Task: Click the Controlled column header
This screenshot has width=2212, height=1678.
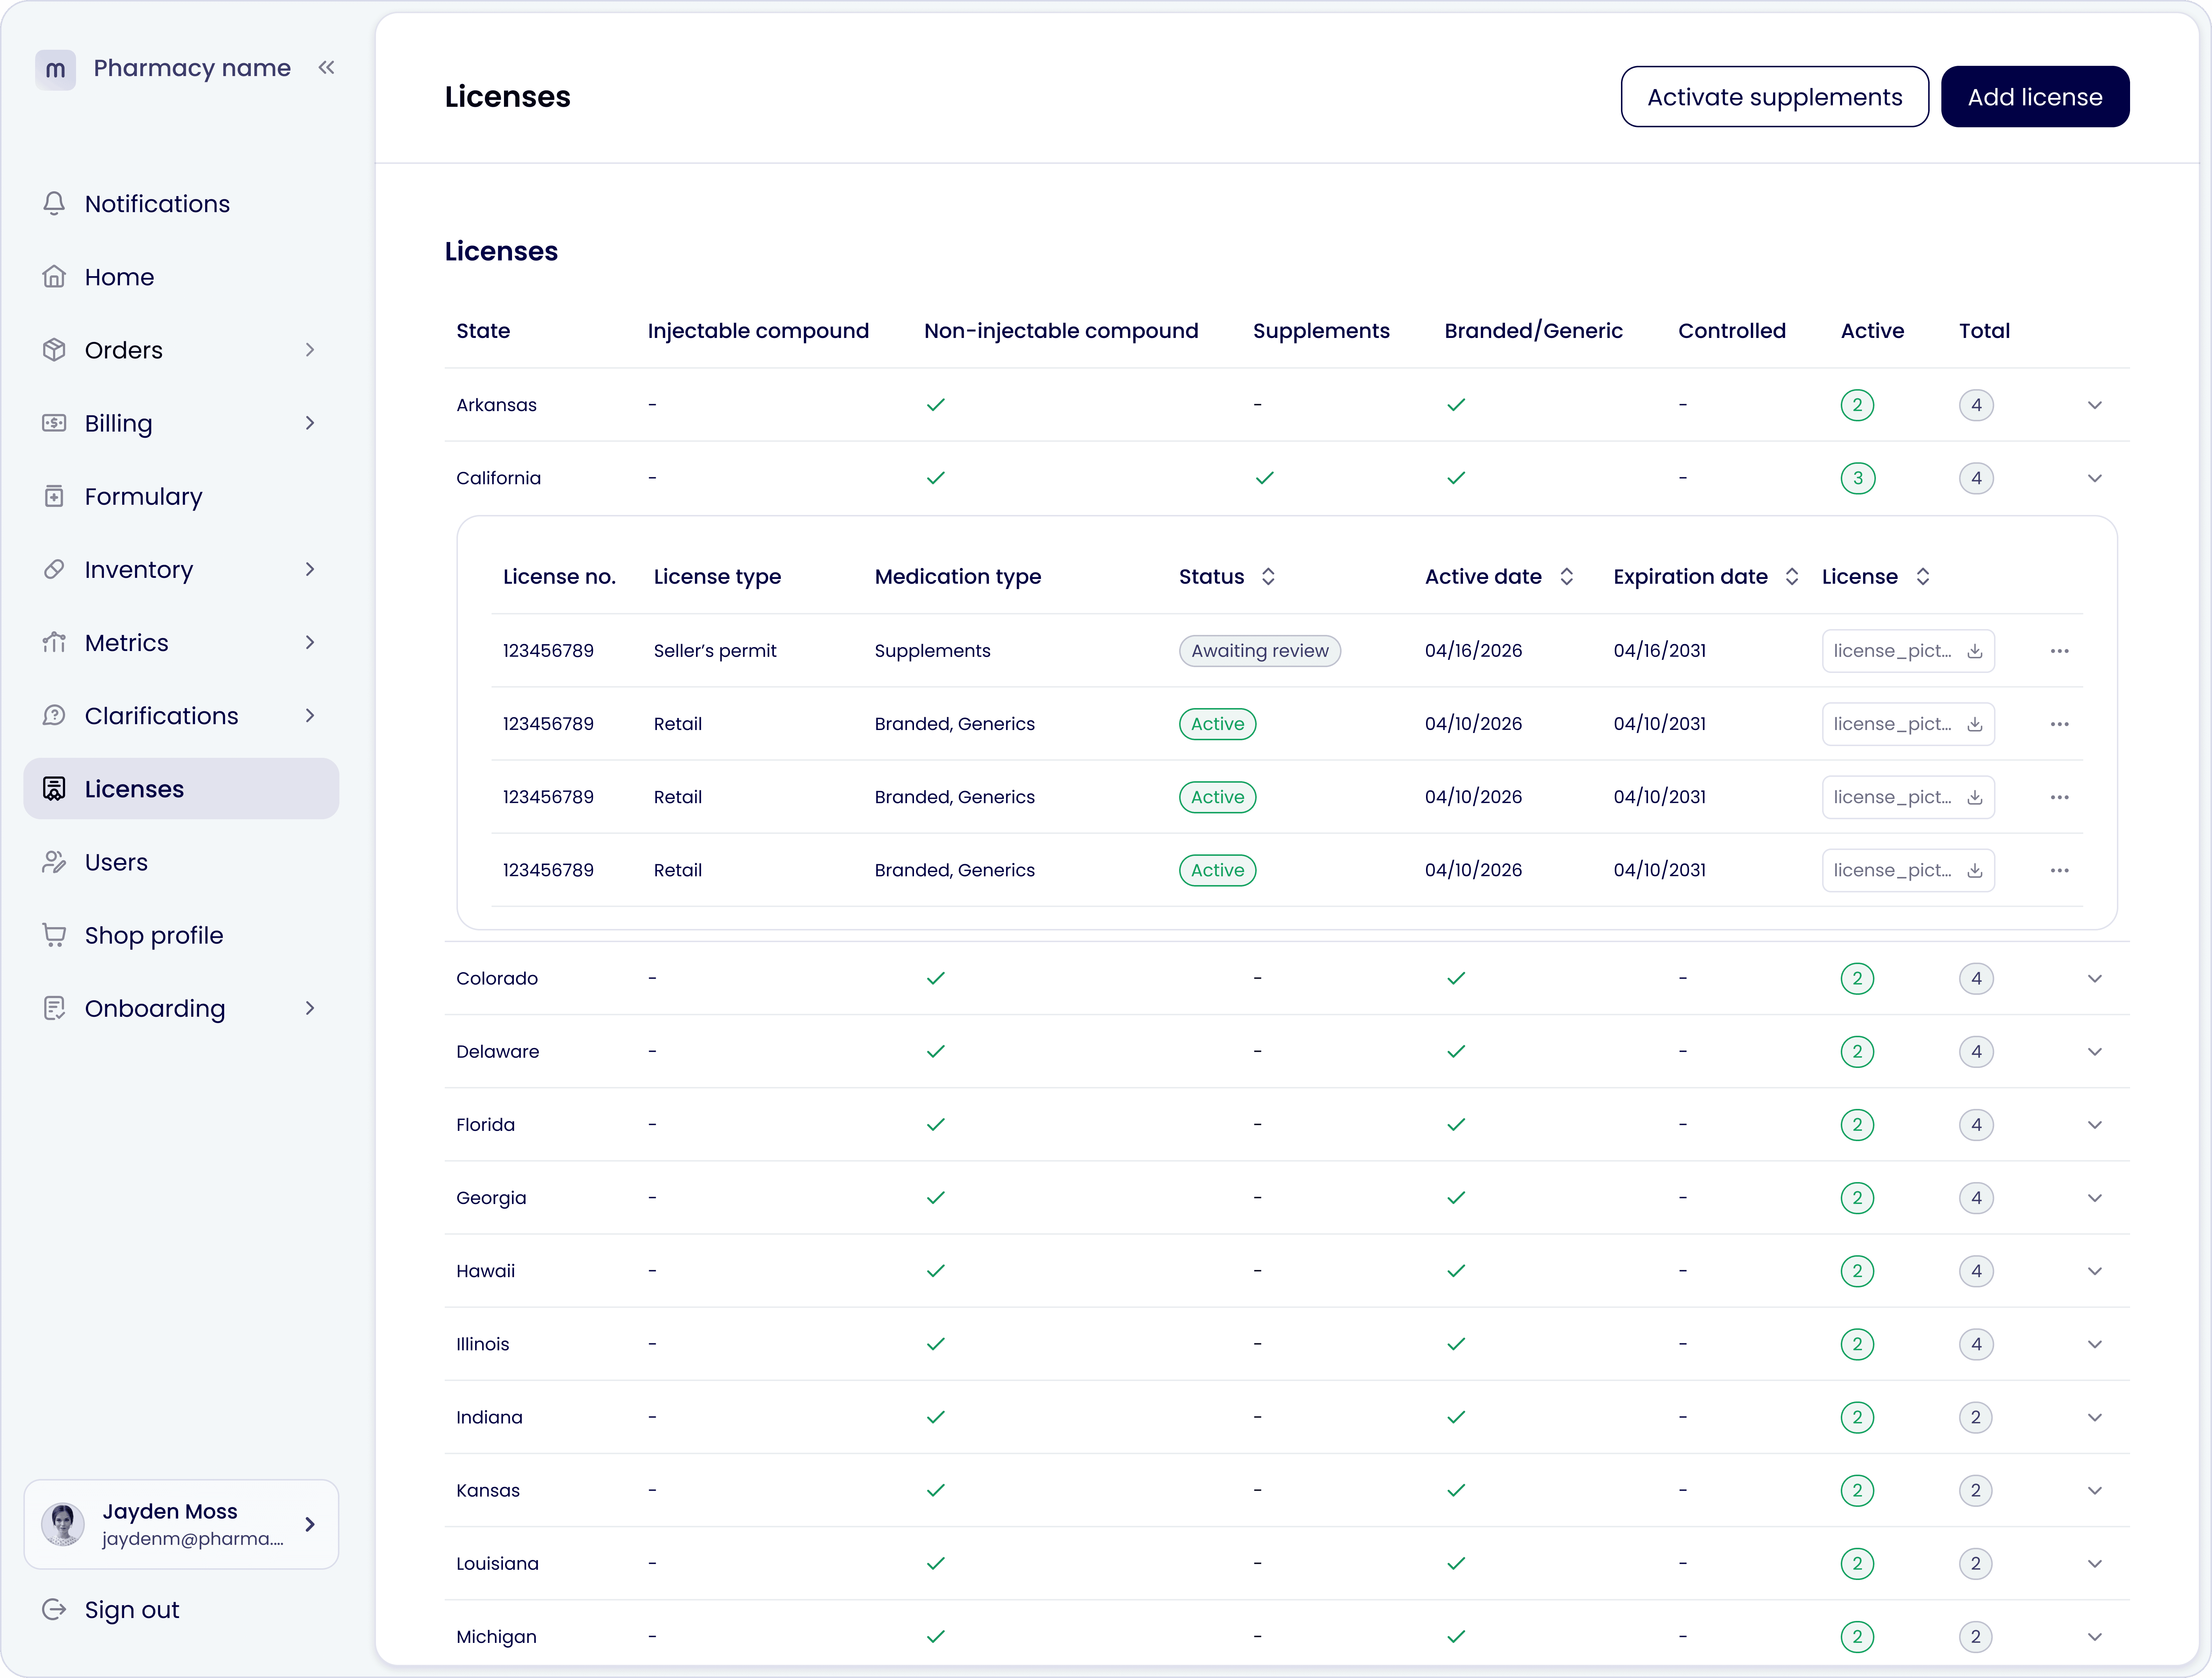Action: (1732, 331)
